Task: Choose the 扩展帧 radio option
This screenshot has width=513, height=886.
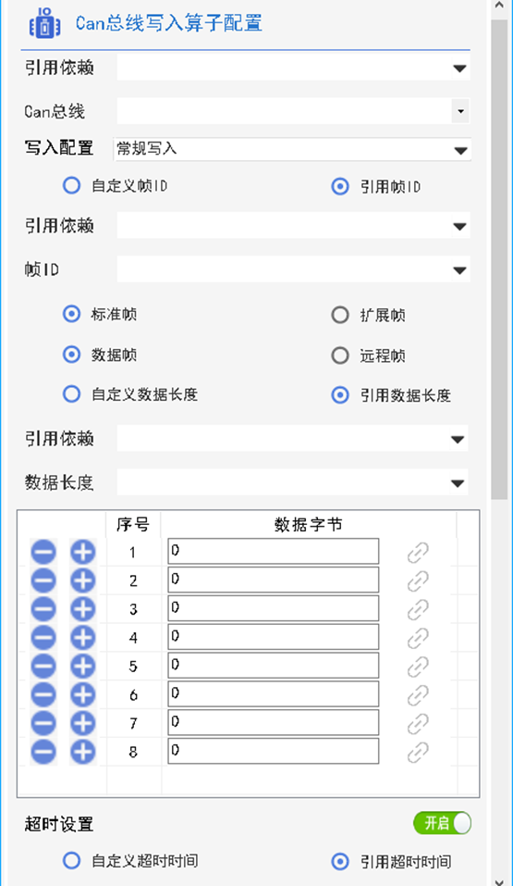Action: pyautogui.click(x=340, y=315)
